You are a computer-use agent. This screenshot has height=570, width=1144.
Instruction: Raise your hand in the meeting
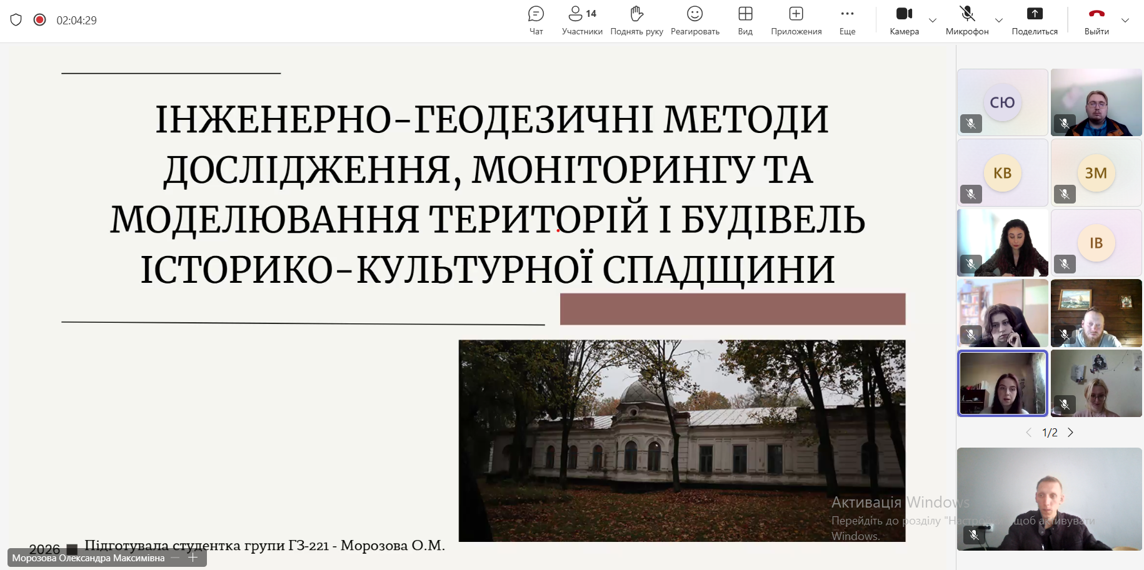point(636,20)
